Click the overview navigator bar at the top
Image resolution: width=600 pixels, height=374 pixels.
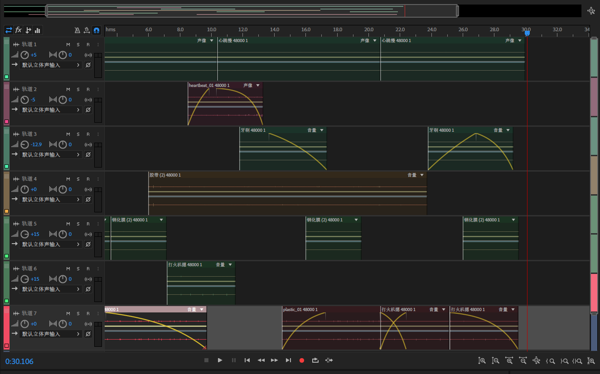252,11
